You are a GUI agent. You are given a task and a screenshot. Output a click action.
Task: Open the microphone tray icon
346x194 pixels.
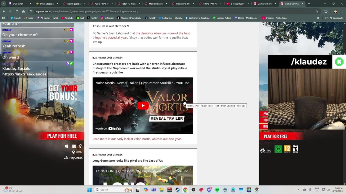tap(310, 190)
